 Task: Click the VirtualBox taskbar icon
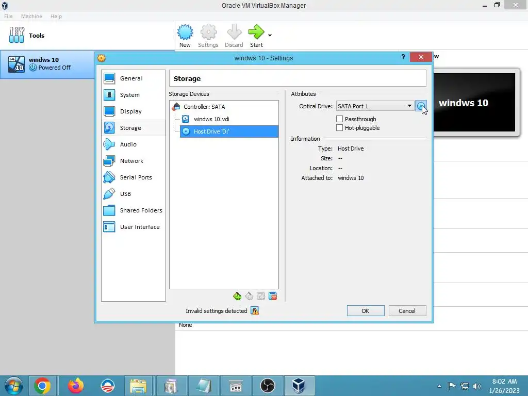299,386
